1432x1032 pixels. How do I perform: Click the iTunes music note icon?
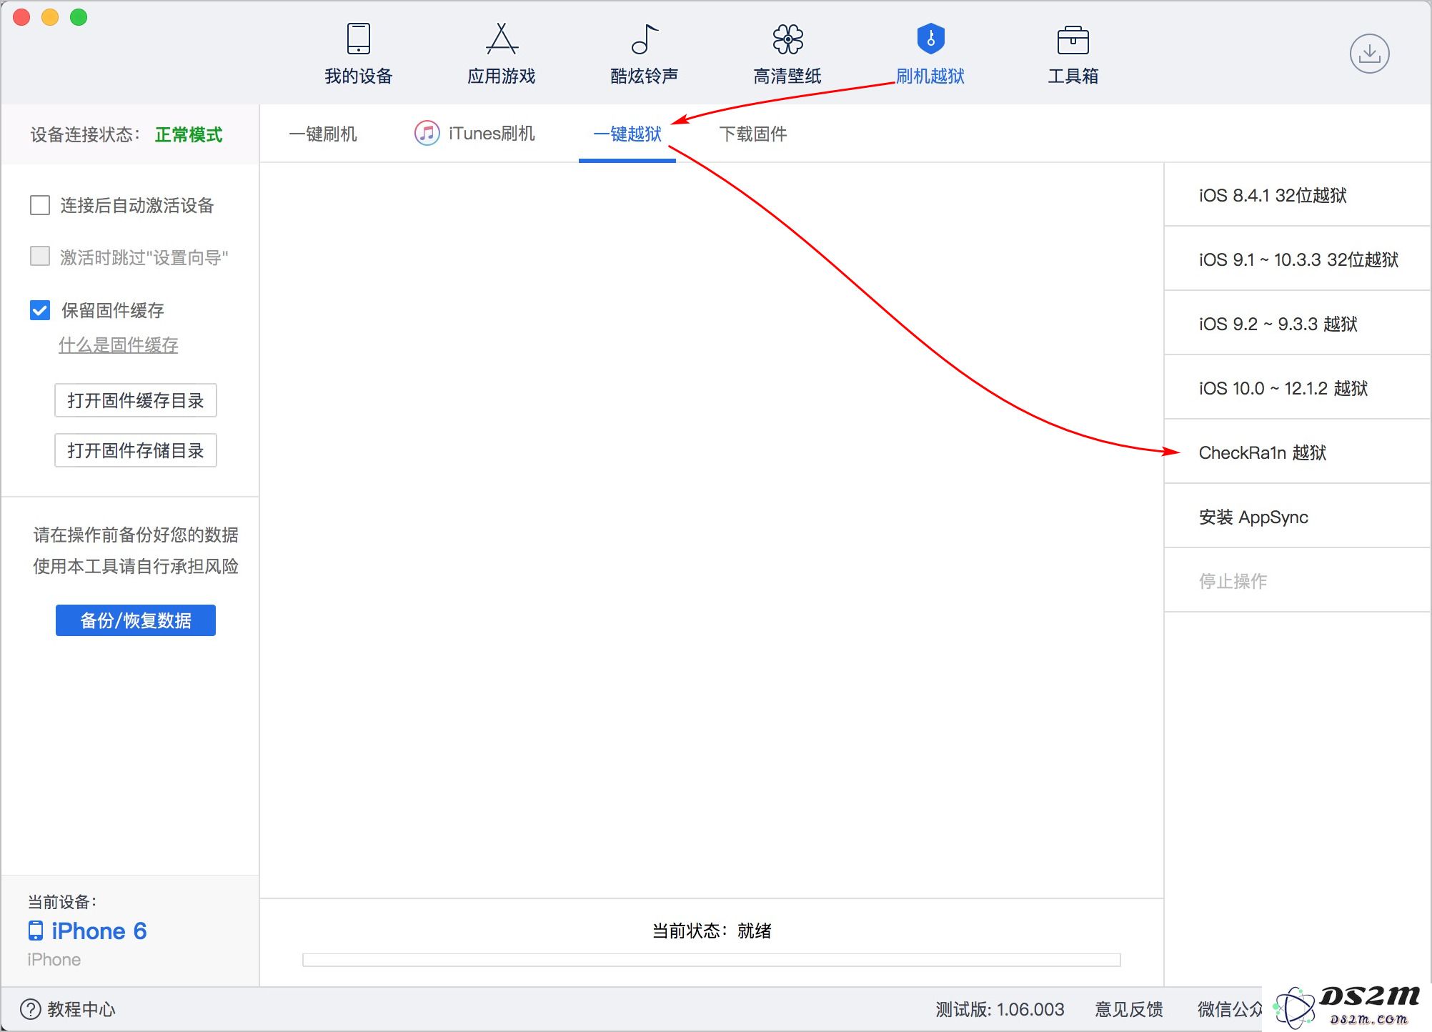pyautogui.click(x=427, y=133)
